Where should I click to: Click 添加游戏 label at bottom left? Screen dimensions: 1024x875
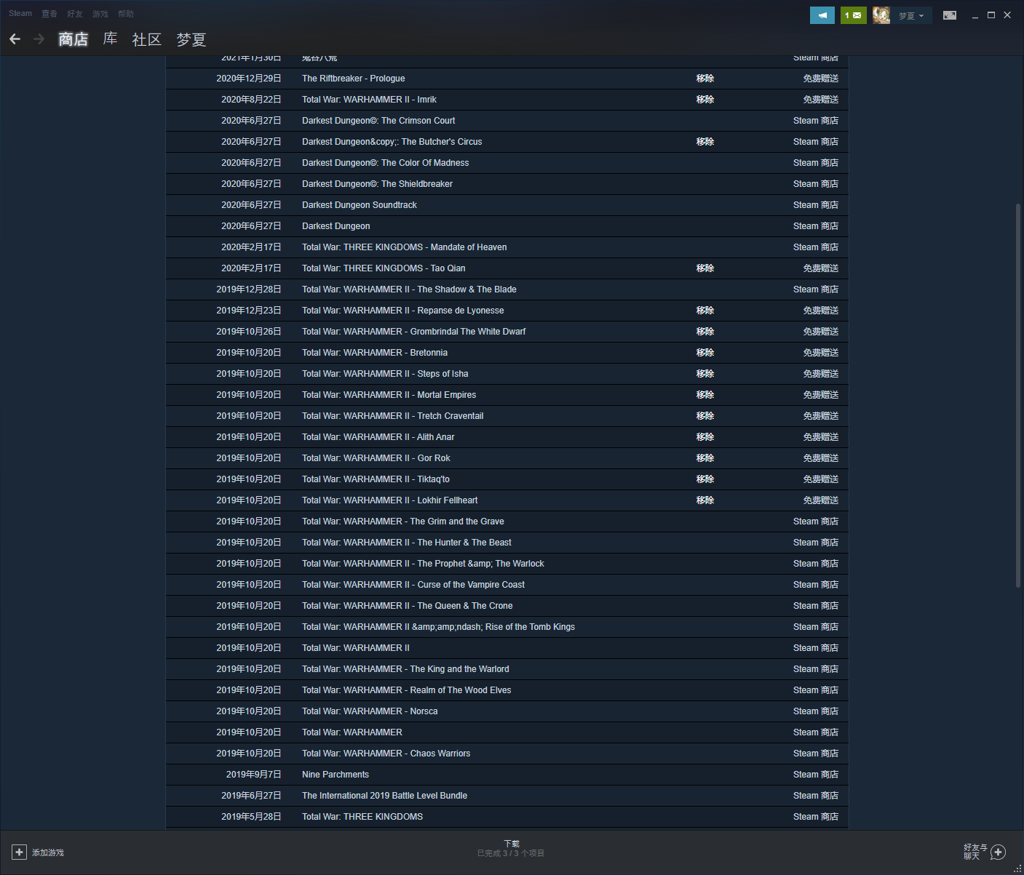click(48, 852)
